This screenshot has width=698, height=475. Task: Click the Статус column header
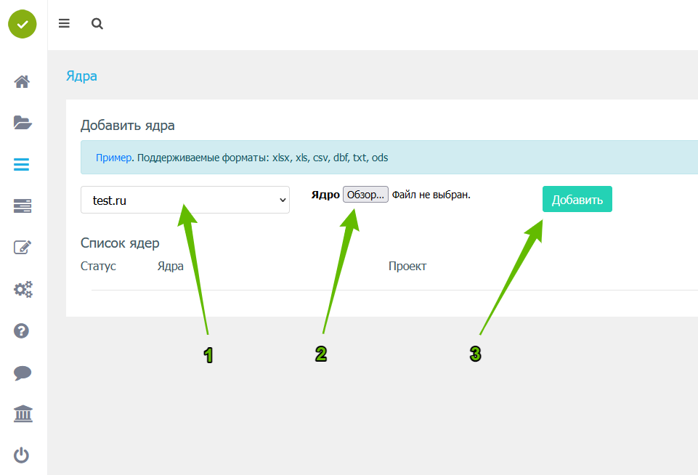pyautogui.click(x=98, y=266)
